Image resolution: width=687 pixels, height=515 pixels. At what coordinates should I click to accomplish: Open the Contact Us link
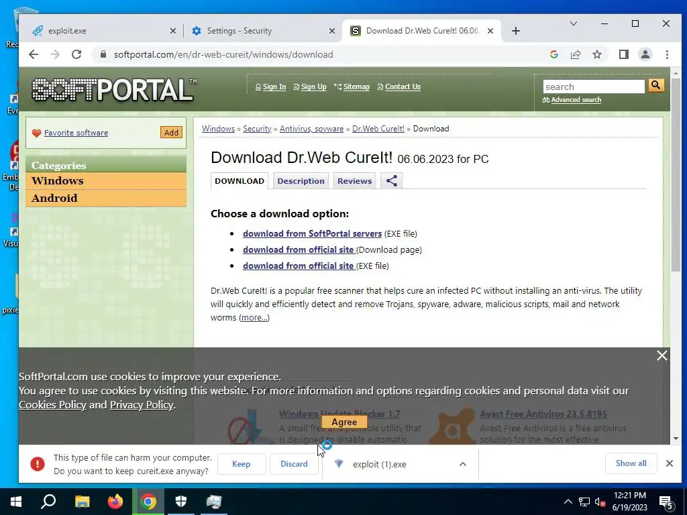(x=403, y=87)
